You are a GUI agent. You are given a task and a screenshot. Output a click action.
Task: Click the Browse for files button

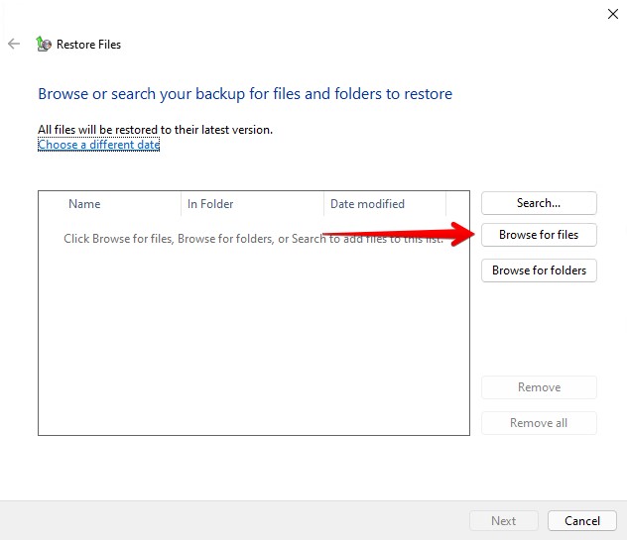click(539, 235)
